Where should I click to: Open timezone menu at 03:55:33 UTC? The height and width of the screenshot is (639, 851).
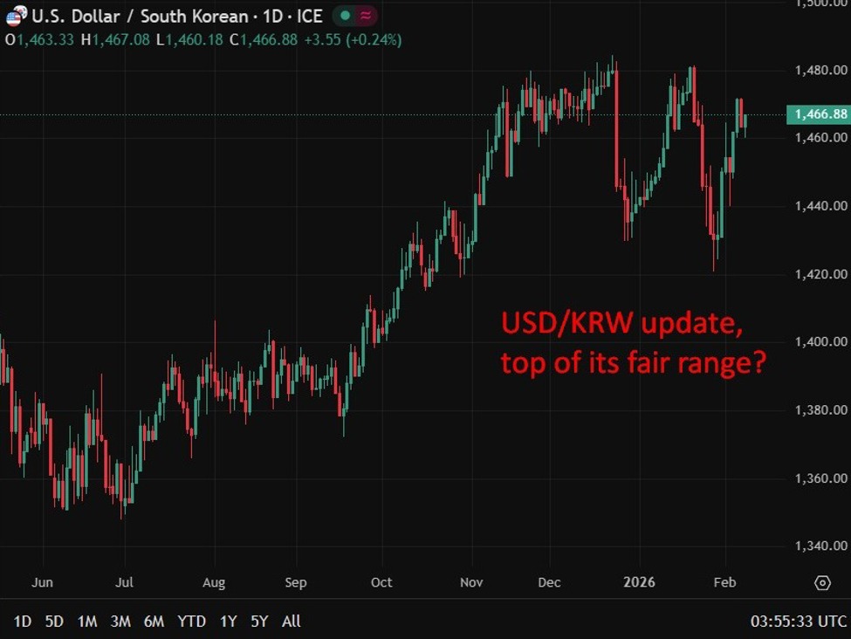tap(798, 622)
